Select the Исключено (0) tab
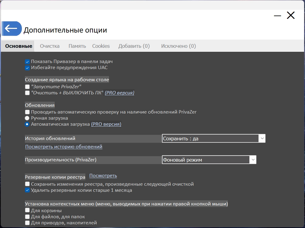The width and height of the screenshot is (305, 228). coord(178,46)
